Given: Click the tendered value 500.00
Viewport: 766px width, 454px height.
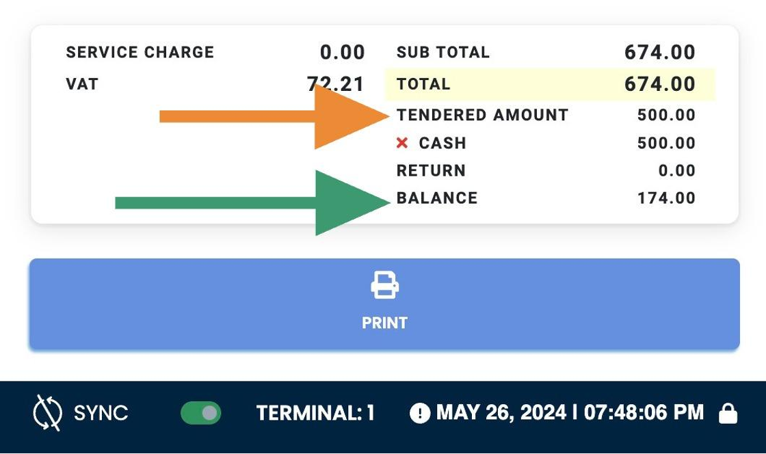Looking at the screenshot, I should click(x=666, y=115).
